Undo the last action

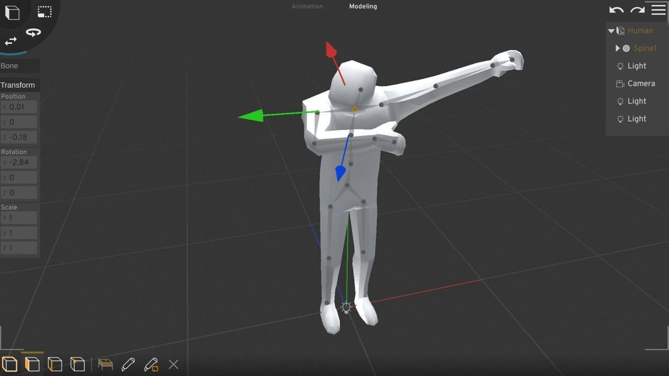pyautogui.click(x=617, y=9)
